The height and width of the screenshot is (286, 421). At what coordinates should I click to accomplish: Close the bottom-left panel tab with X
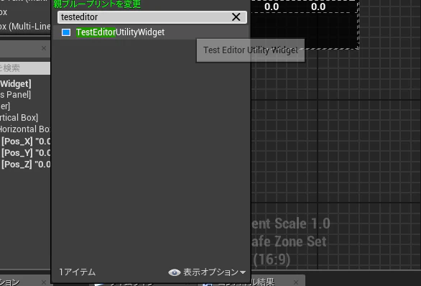[44, 282]
